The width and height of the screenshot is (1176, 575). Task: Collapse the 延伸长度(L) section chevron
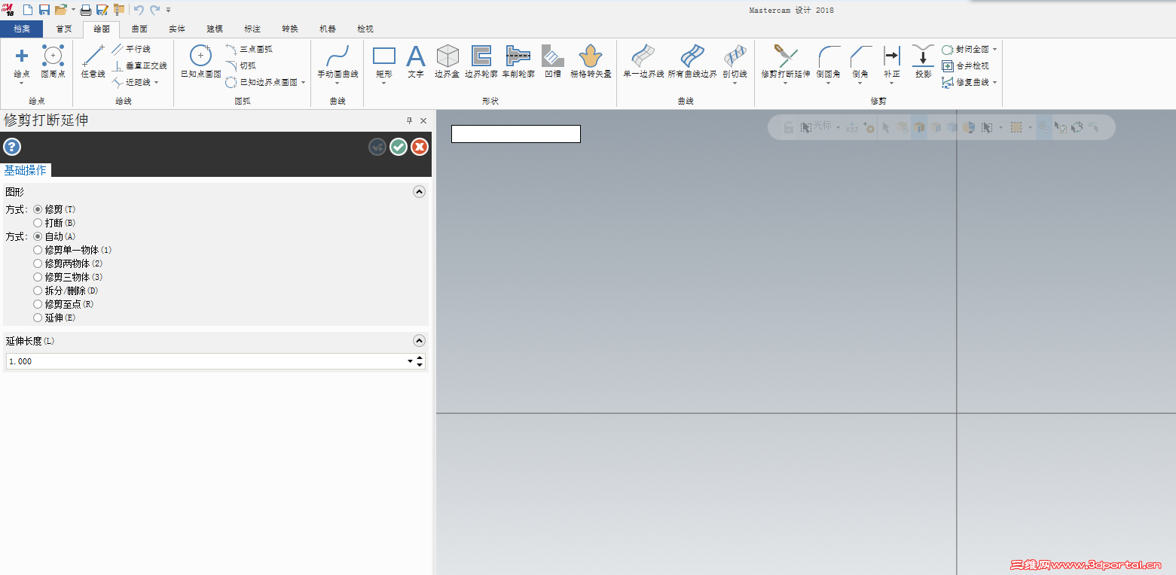[x=420, y=341]
